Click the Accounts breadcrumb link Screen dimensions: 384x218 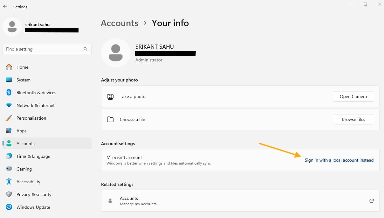(x=120, y=23)
